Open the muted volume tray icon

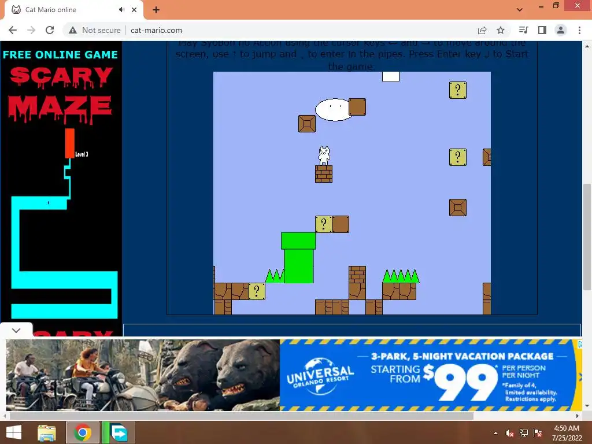(x=510, y=433)
